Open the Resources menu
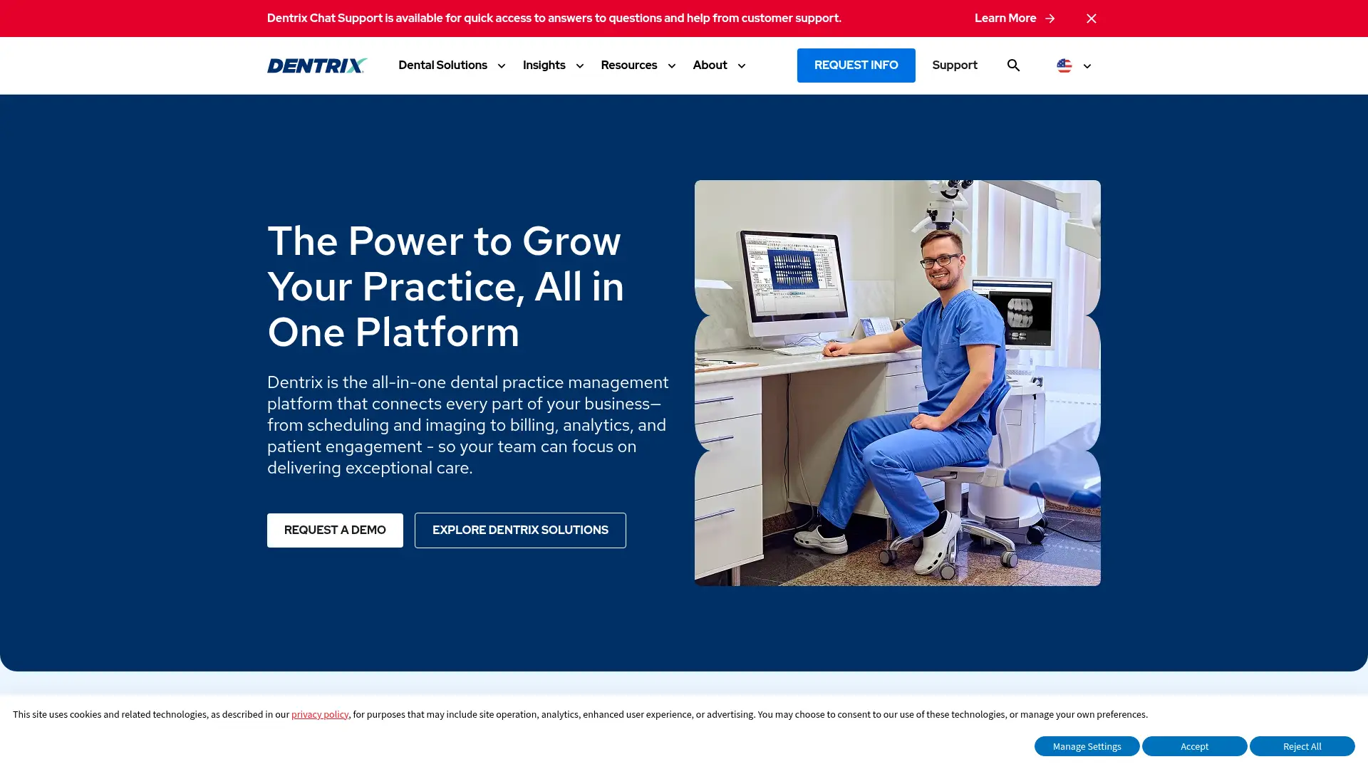This screenshot has width=1368, height=769. pos(628,65)
